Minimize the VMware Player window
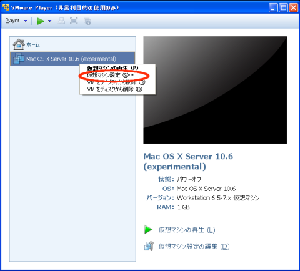Image resolution: width=300 pixels, height=271 pixels. coord(273,8)
